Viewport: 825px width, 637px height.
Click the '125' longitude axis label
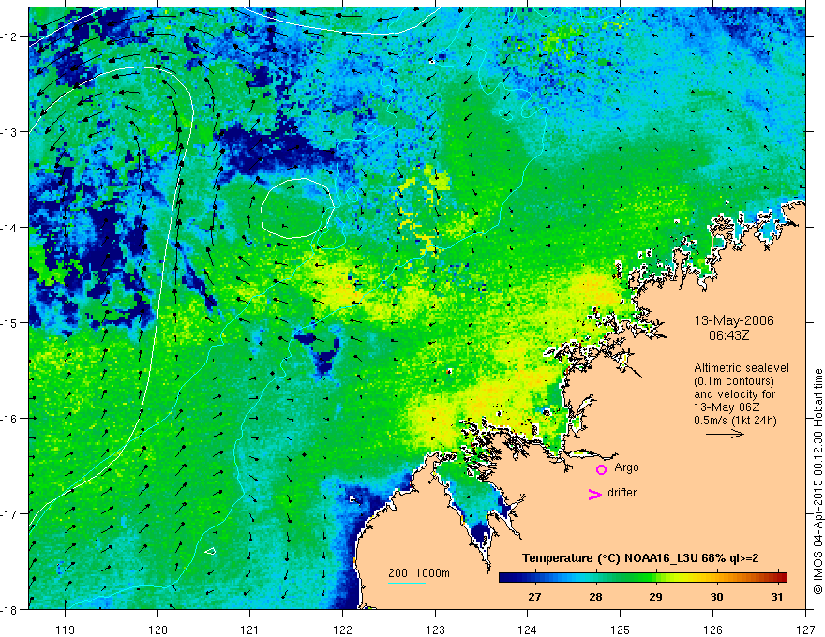621,630
